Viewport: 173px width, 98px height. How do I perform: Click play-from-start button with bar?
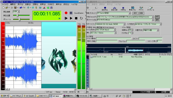66,18
